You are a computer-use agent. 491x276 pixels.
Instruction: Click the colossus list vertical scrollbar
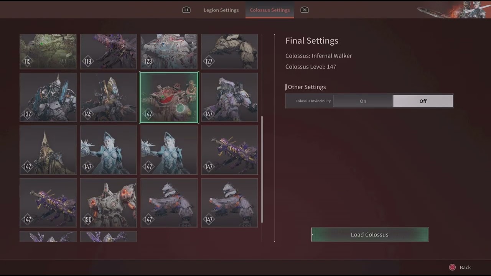click(x=262, y=169)
